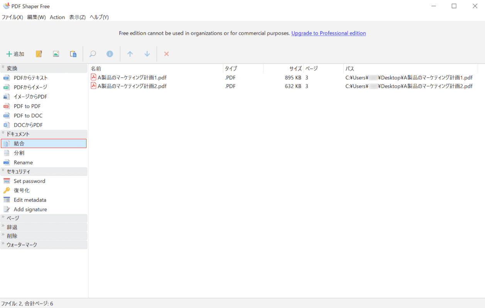485x308 pixels.
Task: Sort by the パス column header
Action: point(411,69)
